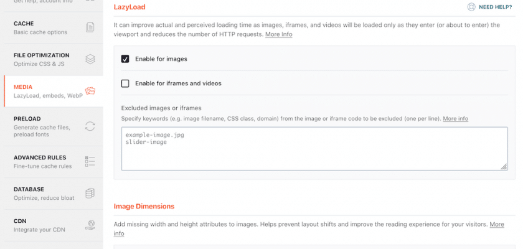Viewport: 523px width, 249px height.
Task: Click the textarea resize handle corner
Action: [x=504, y=167]
